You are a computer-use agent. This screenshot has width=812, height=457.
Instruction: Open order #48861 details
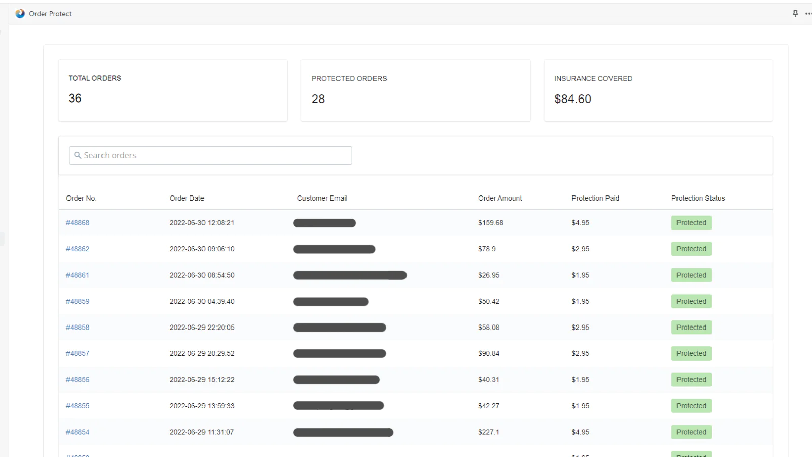[x=78, y=275]
